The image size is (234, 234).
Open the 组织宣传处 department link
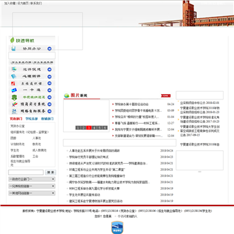pyautogui.click(x=29, y=132)
